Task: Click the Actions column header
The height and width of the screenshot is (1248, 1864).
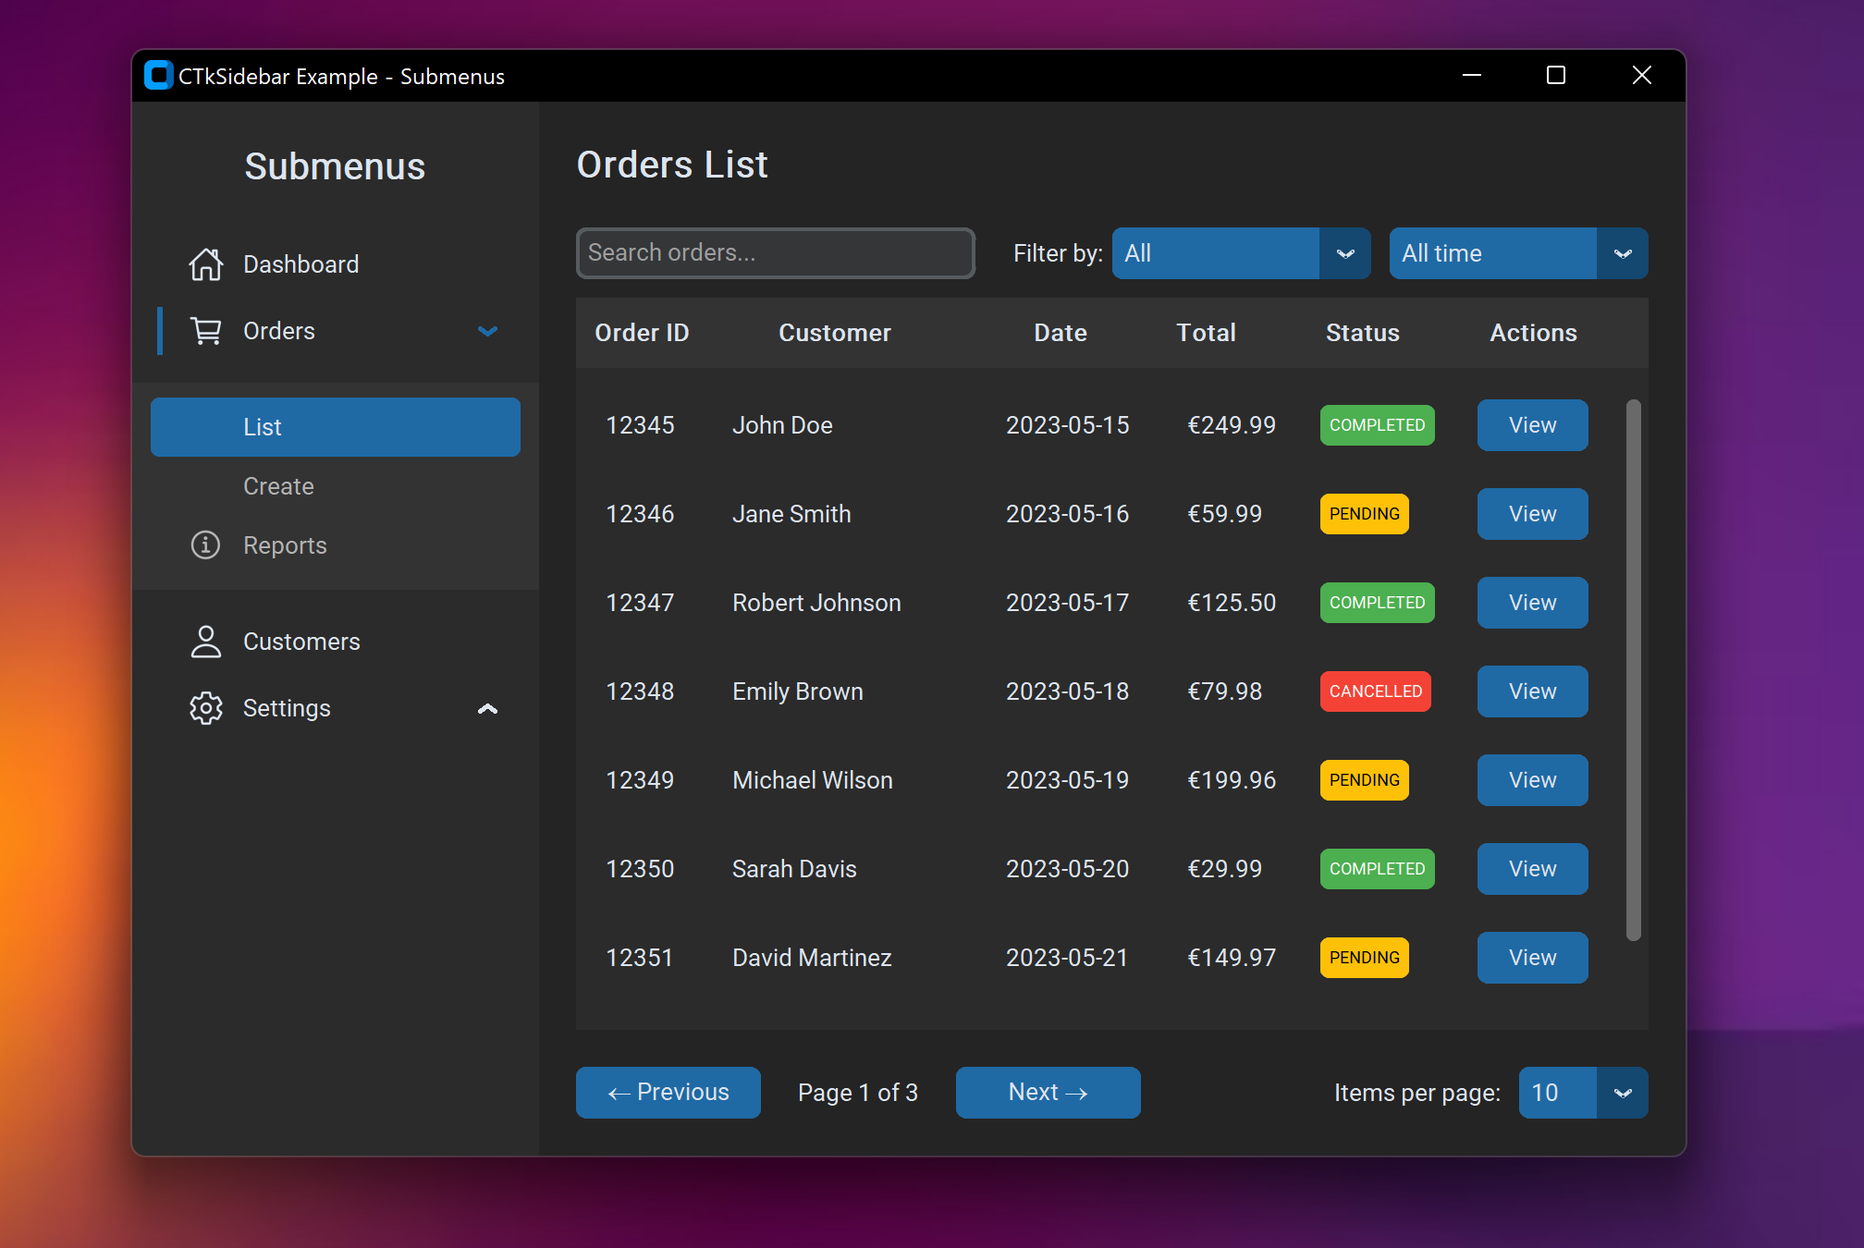Action: [1533, 333]
